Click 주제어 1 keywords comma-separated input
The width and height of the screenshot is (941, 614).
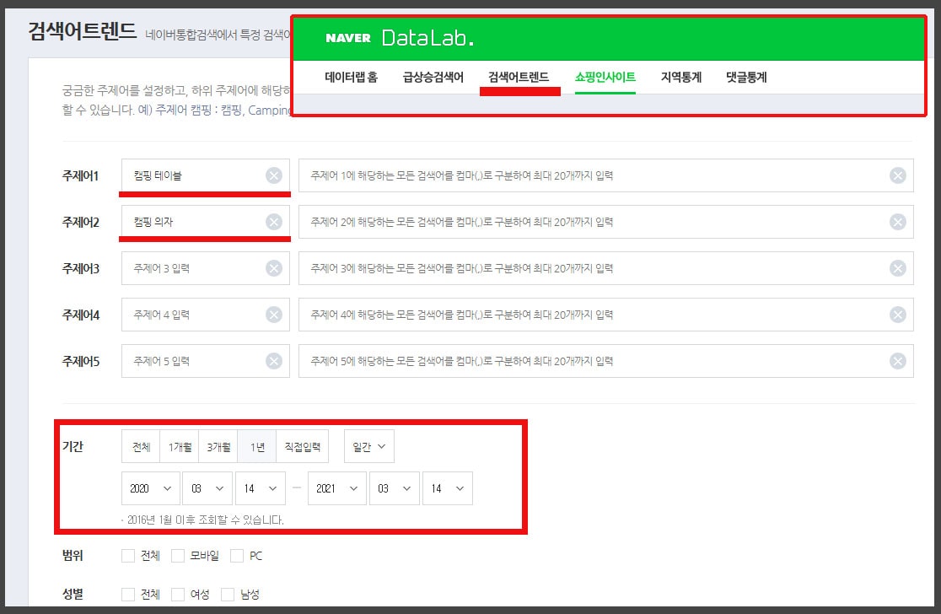pyautogui.click(x=606, y=175)
